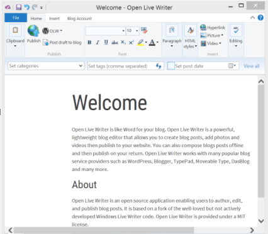Minimize the Open Live Writer window
The width and height of the screenshot is (268, 234).
[x=230, y=6]
